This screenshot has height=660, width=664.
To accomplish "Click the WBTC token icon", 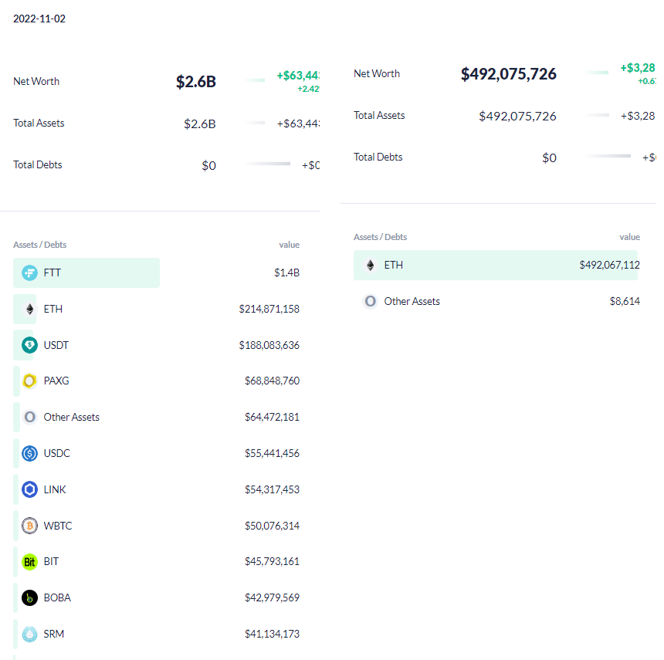I will (28, 526).
